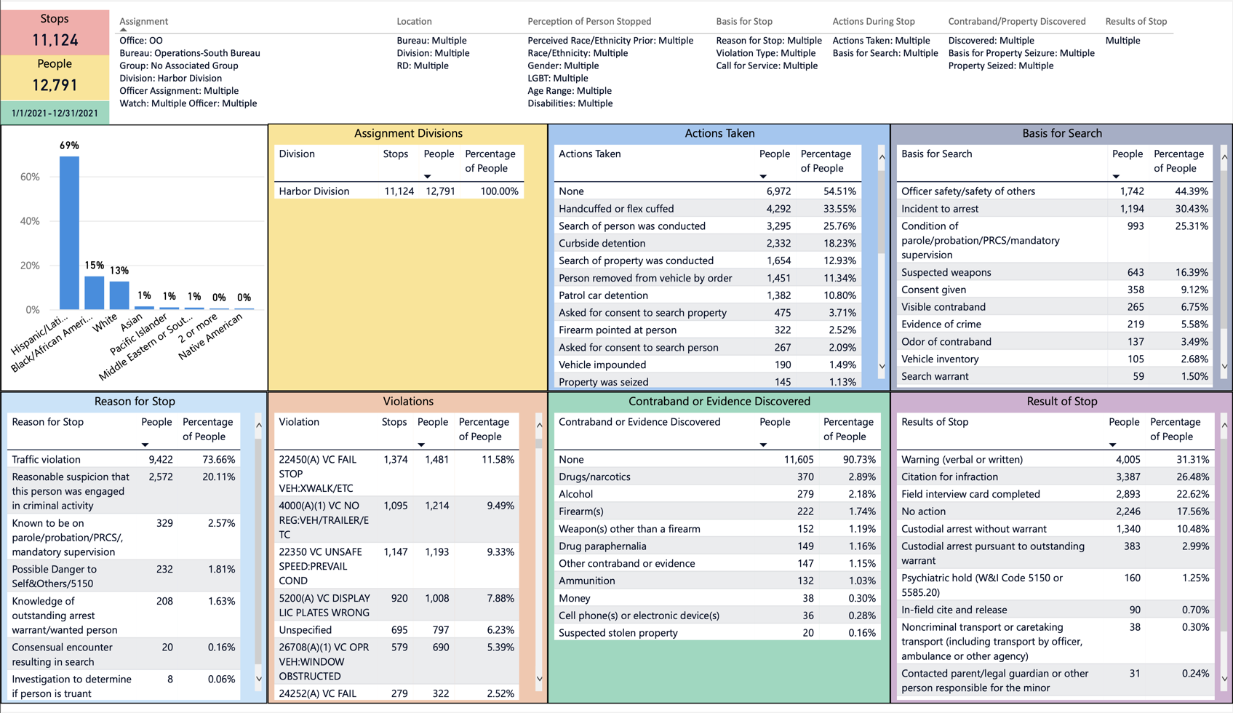Sort by Stops column in the Violations table
Viewport: 1233px width, 713px height.
click(x=394, y=422)
